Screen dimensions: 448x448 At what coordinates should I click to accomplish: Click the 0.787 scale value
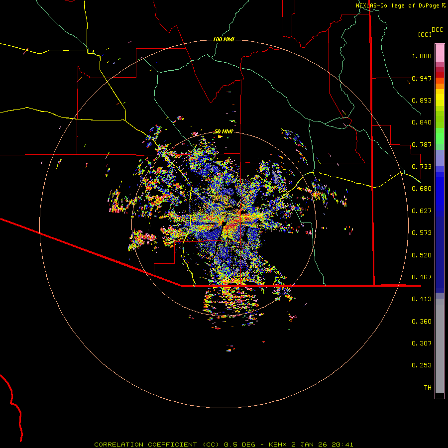(x=422, y=144)
